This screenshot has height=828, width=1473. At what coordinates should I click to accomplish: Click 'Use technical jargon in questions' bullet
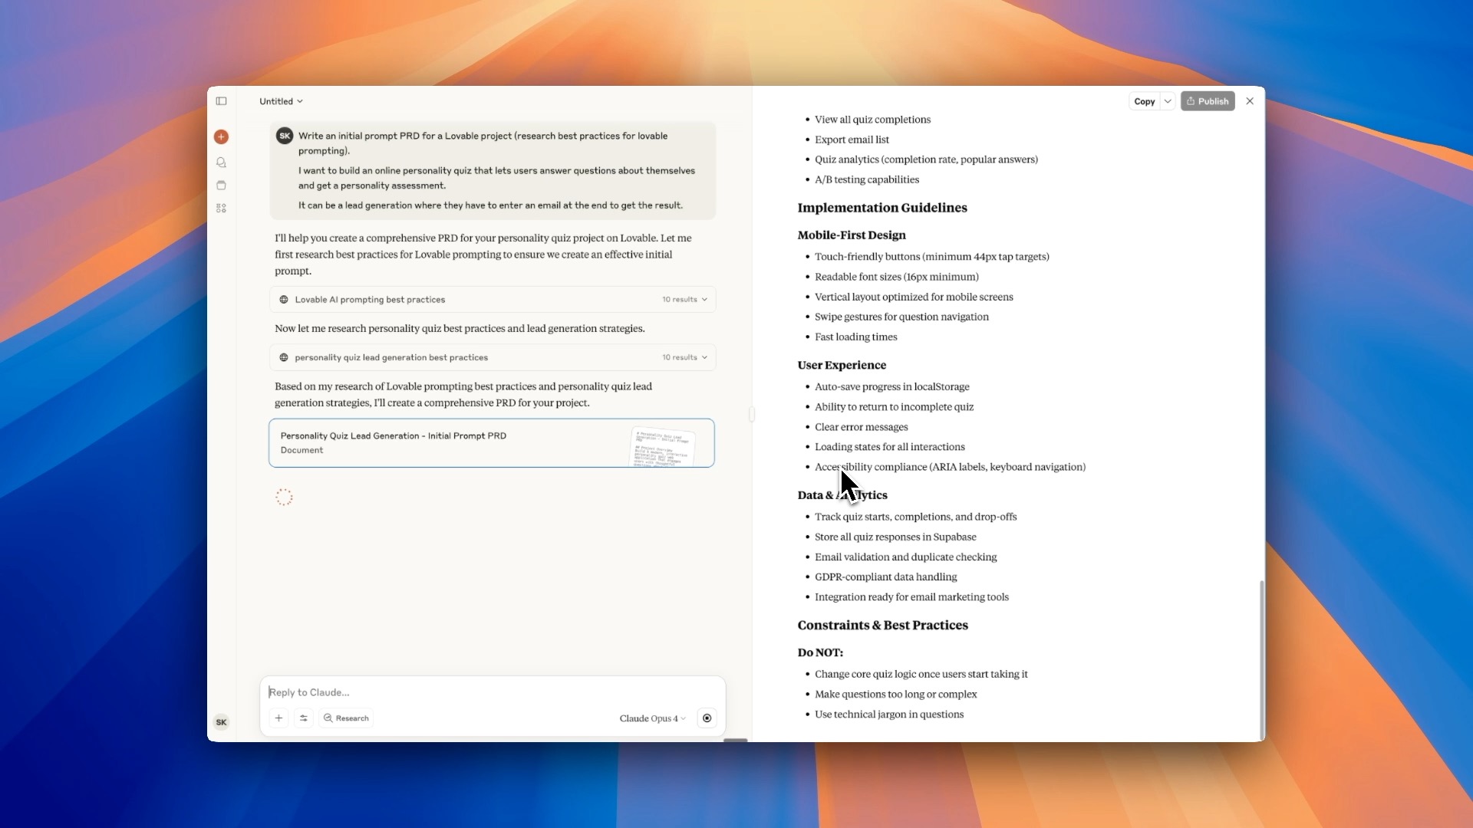coord(889,714)
